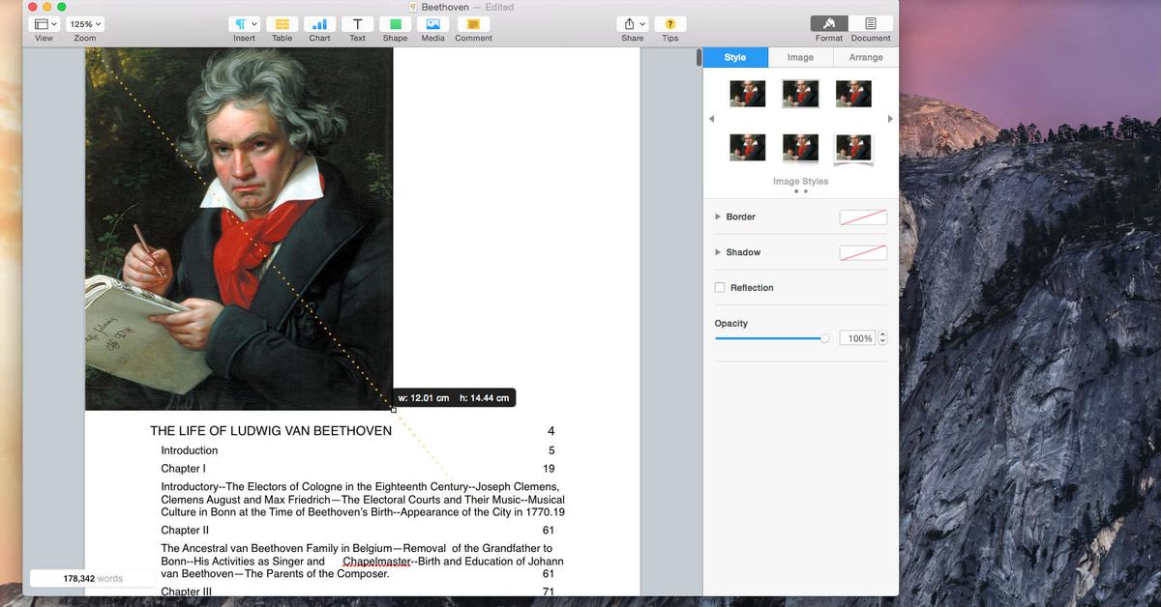The width and height of the screenshot is (1161, 607).
Task: Click the underlined word Chapelmaster
Action: pos(377,562)
